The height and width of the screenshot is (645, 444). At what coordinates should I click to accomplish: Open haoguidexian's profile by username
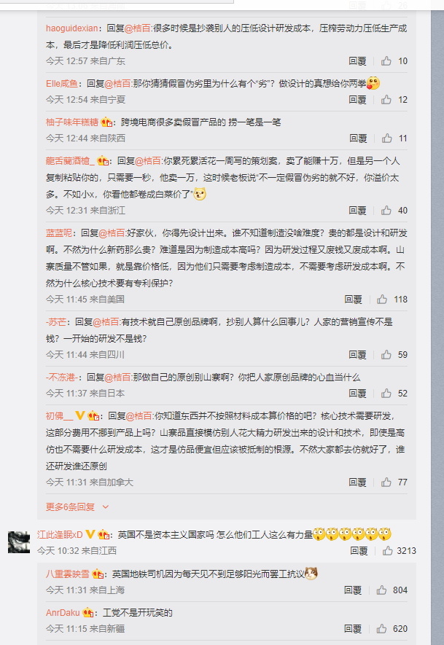coord(71,28)
